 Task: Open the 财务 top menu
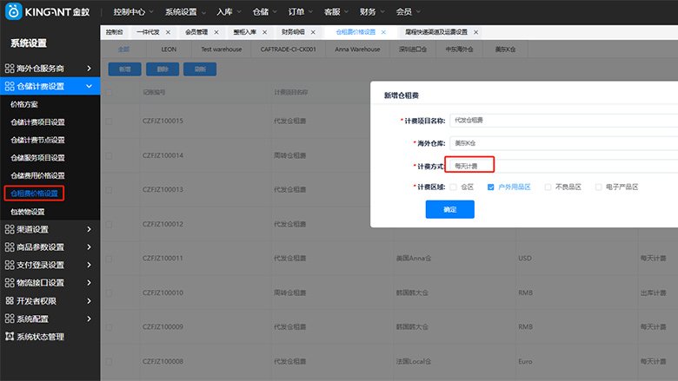point(372,12)
